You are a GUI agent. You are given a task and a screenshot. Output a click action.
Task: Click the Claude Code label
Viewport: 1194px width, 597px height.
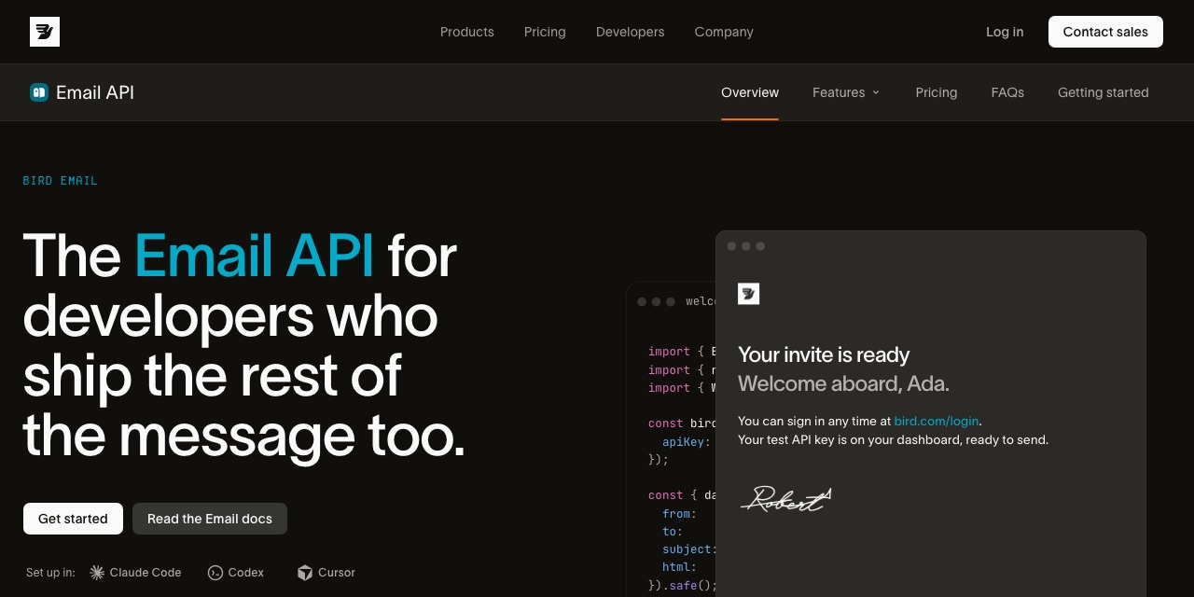(x=146, y=573)
